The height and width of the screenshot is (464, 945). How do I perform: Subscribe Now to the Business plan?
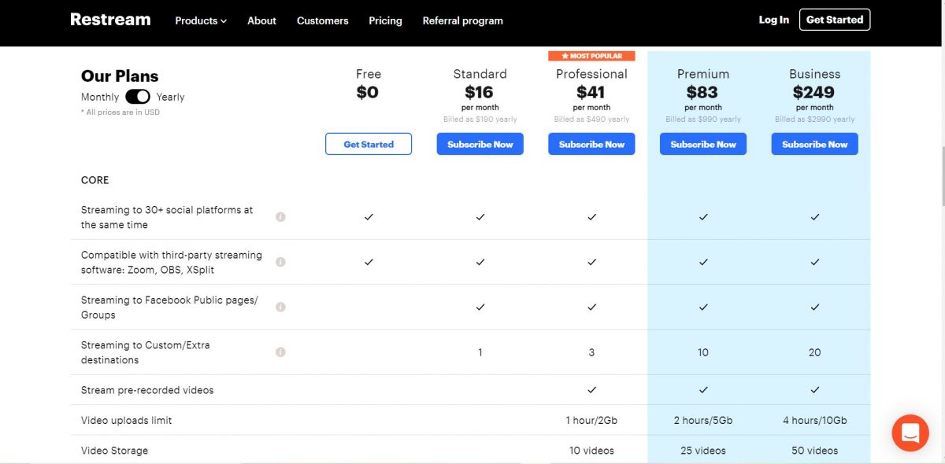(x=814, y=144)
